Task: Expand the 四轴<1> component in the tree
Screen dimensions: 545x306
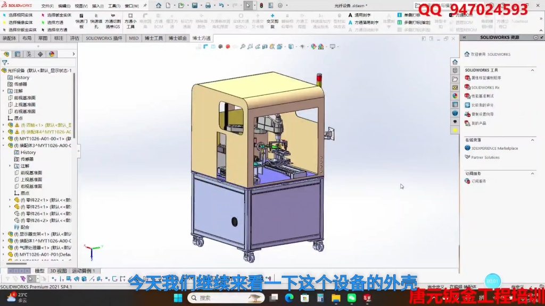Action: 4,125
